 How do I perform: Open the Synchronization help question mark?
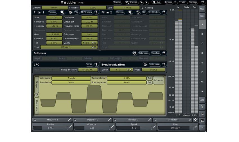point(164,64)
